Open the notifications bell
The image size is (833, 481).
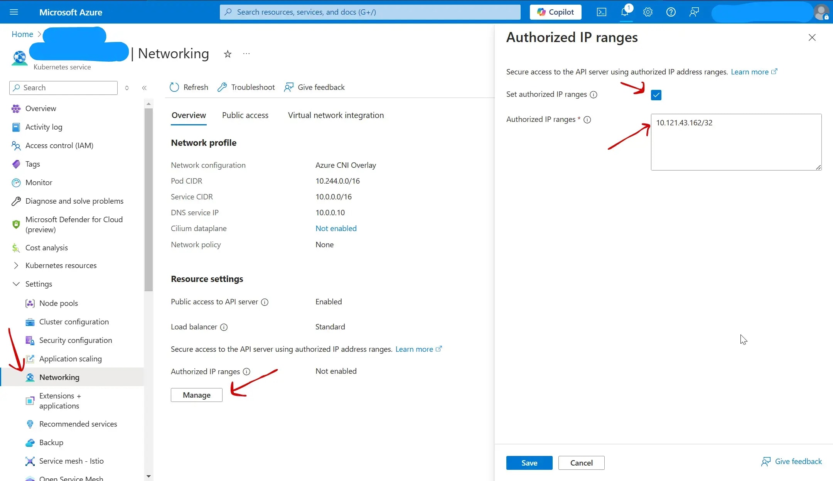[x=625, y=12]
